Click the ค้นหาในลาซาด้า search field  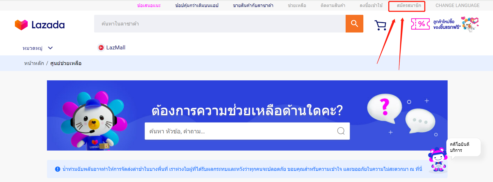[x=220, y=24]
